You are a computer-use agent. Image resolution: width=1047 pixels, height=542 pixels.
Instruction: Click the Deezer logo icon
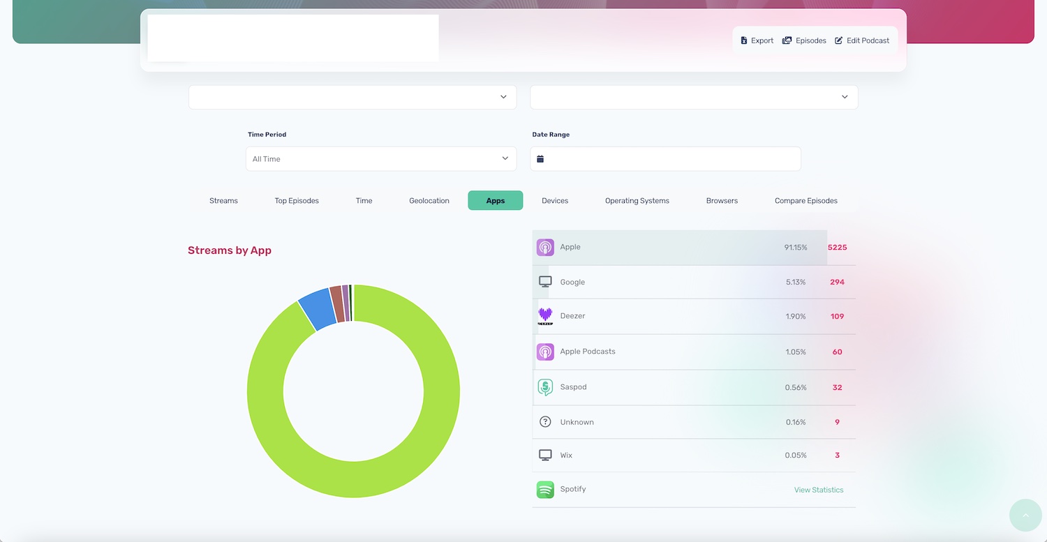click(x=545, y=316)
